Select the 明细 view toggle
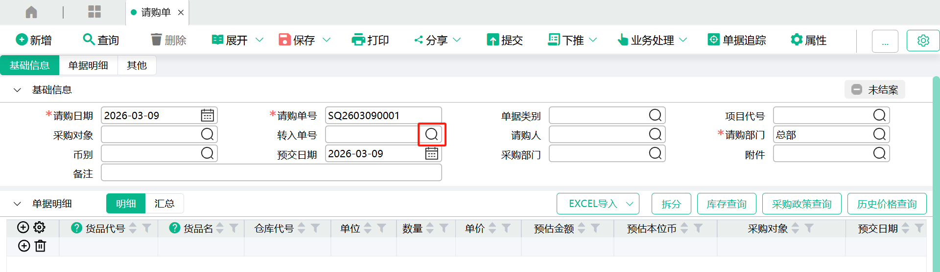Screen dimensions: 940x272 tap(126, 204)
